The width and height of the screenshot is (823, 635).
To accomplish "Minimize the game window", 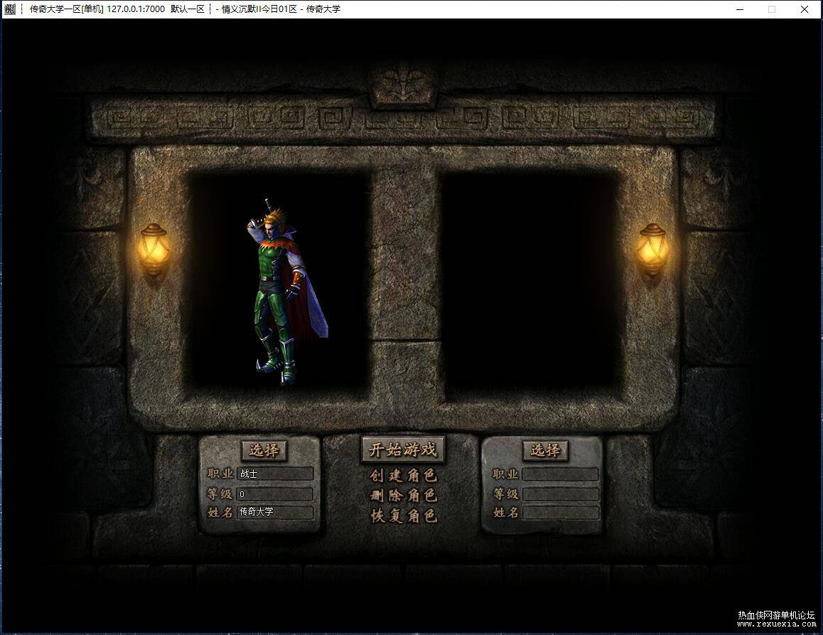I will pos(740,9).
